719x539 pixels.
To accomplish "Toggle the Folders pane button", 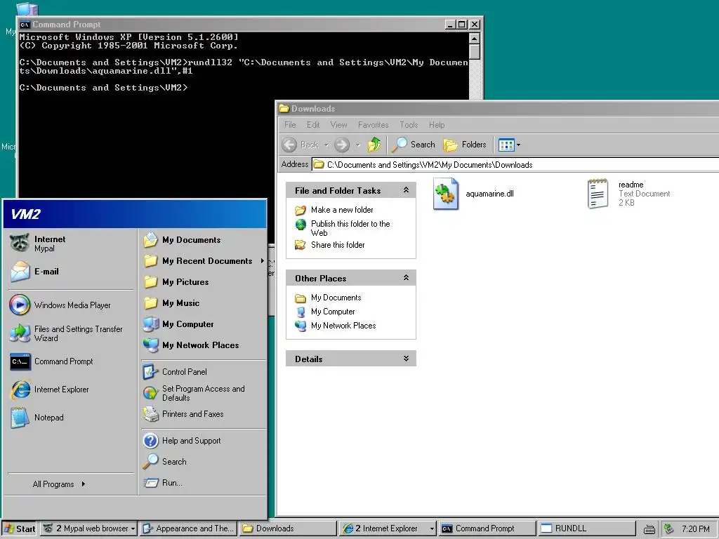I will pos(465,145).
